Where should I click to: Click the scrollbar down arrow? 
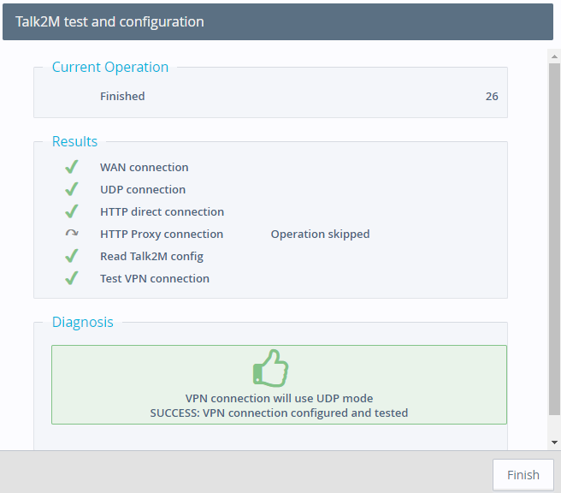pyautogui.click(x=554, y=442)
